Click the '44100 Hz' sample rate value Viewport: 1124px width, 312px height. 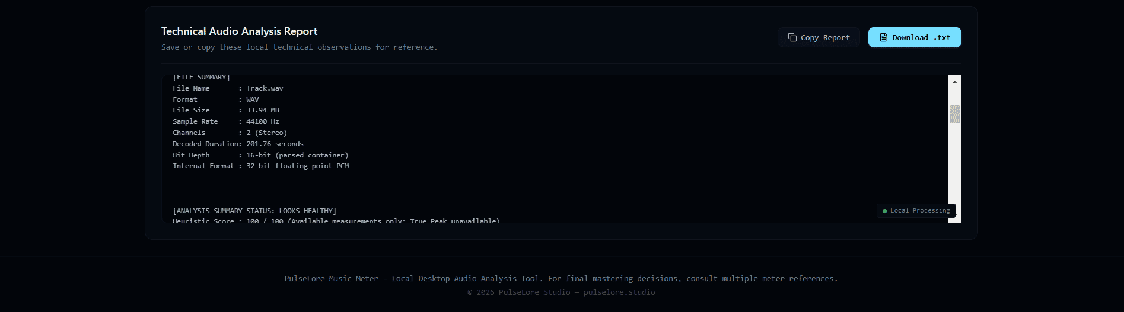pos(263,121)
